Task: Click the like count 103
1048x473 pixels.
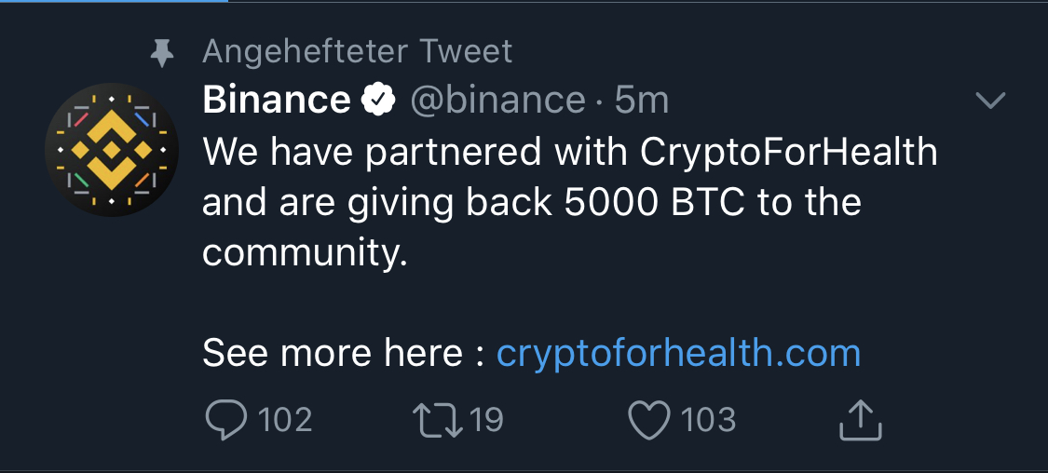Action: click(708, 420)
